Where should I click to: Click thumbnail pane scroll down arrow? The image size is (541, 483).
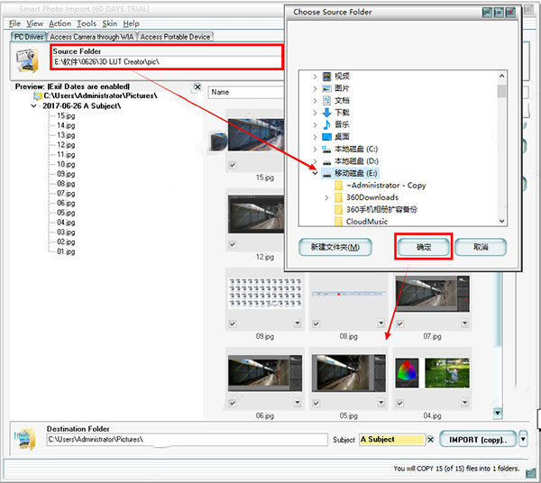coord(497,413)
